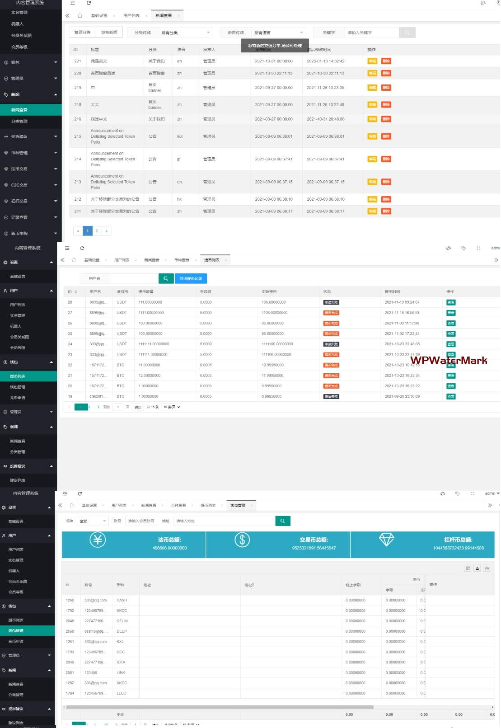Open the 10 条/页 page size dropdown
The image size is (501, 728).
[172, 407]
